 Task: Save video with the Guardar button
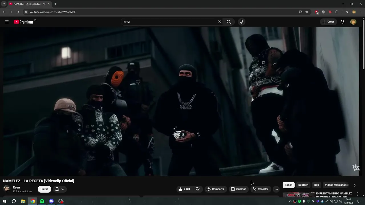pyautogui.click(x=238, y=189)
